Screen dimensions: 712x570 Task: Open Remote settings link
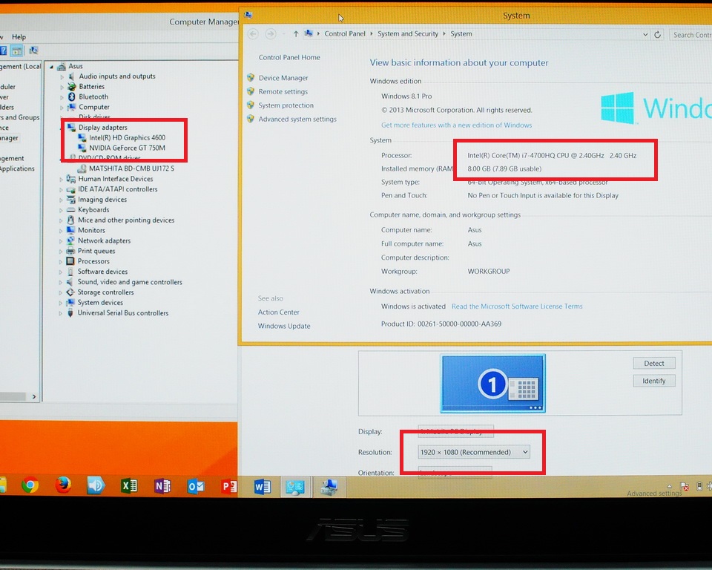click(283, 91)
